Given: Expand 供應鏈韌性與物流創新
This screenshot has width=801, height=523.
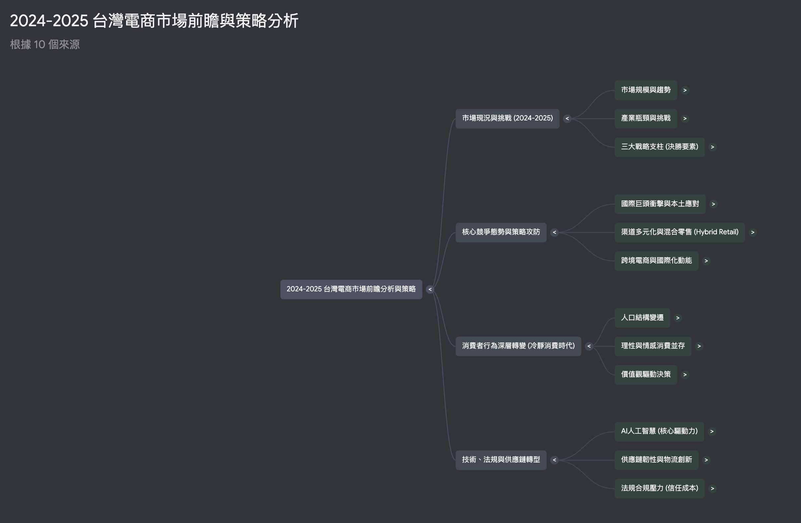Looking at the screenshot, I should click(x=707, y=460).
